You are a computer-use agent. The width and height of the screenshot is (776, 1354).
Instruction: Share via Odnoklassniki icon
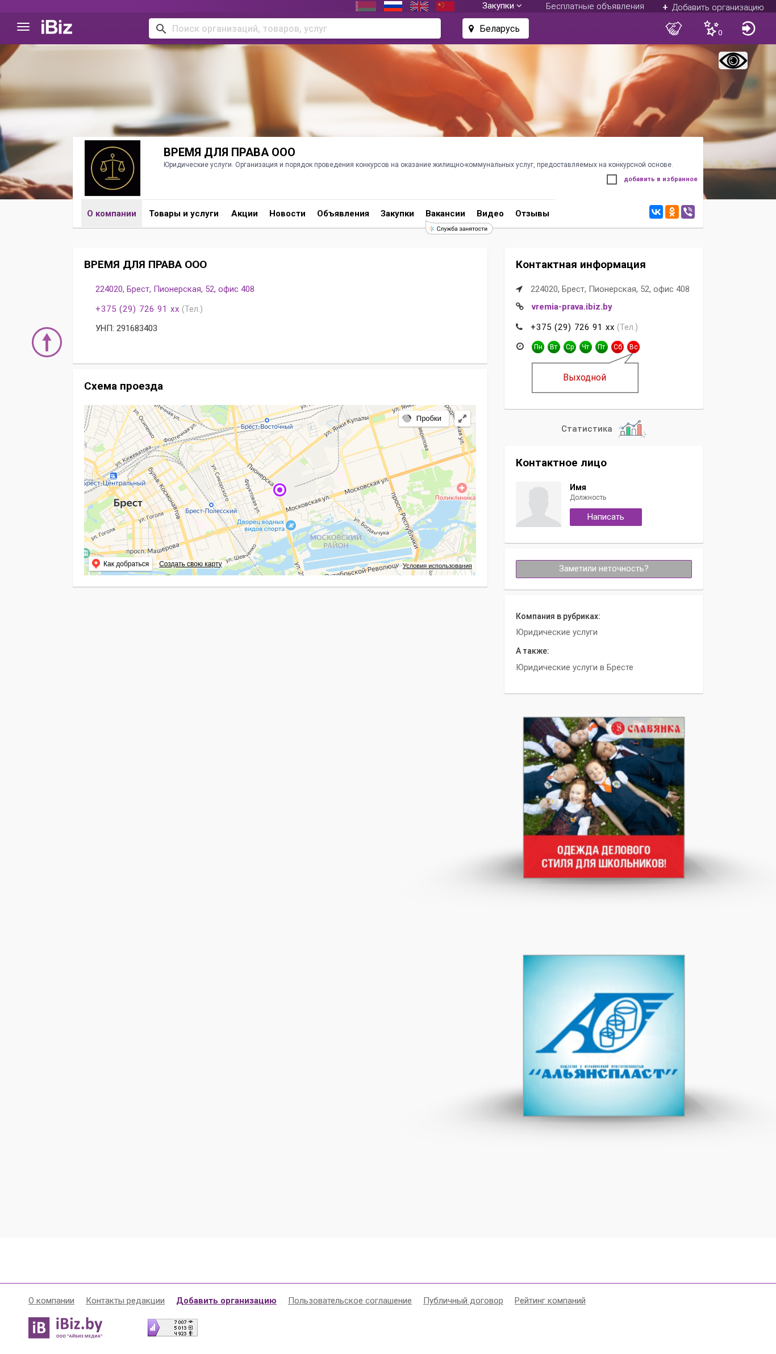671,212
